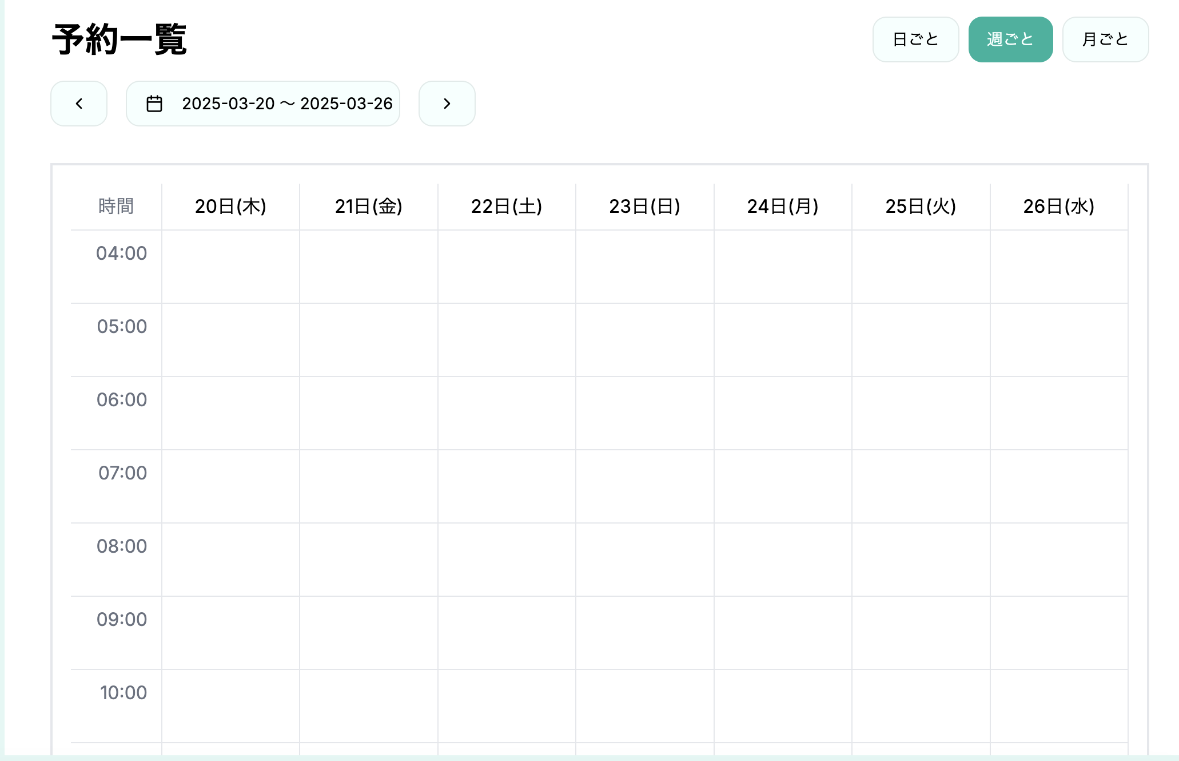This screenshot has width=1179, height=761.
Task: Select the 08:00 slot on 24日(月)
Action: click(x=783, y=560)
